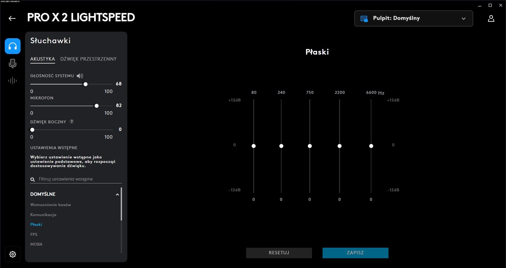Open the equalizer waveform sidebar icon
This screenshot has height=268, width=506.
click(13, 81)
